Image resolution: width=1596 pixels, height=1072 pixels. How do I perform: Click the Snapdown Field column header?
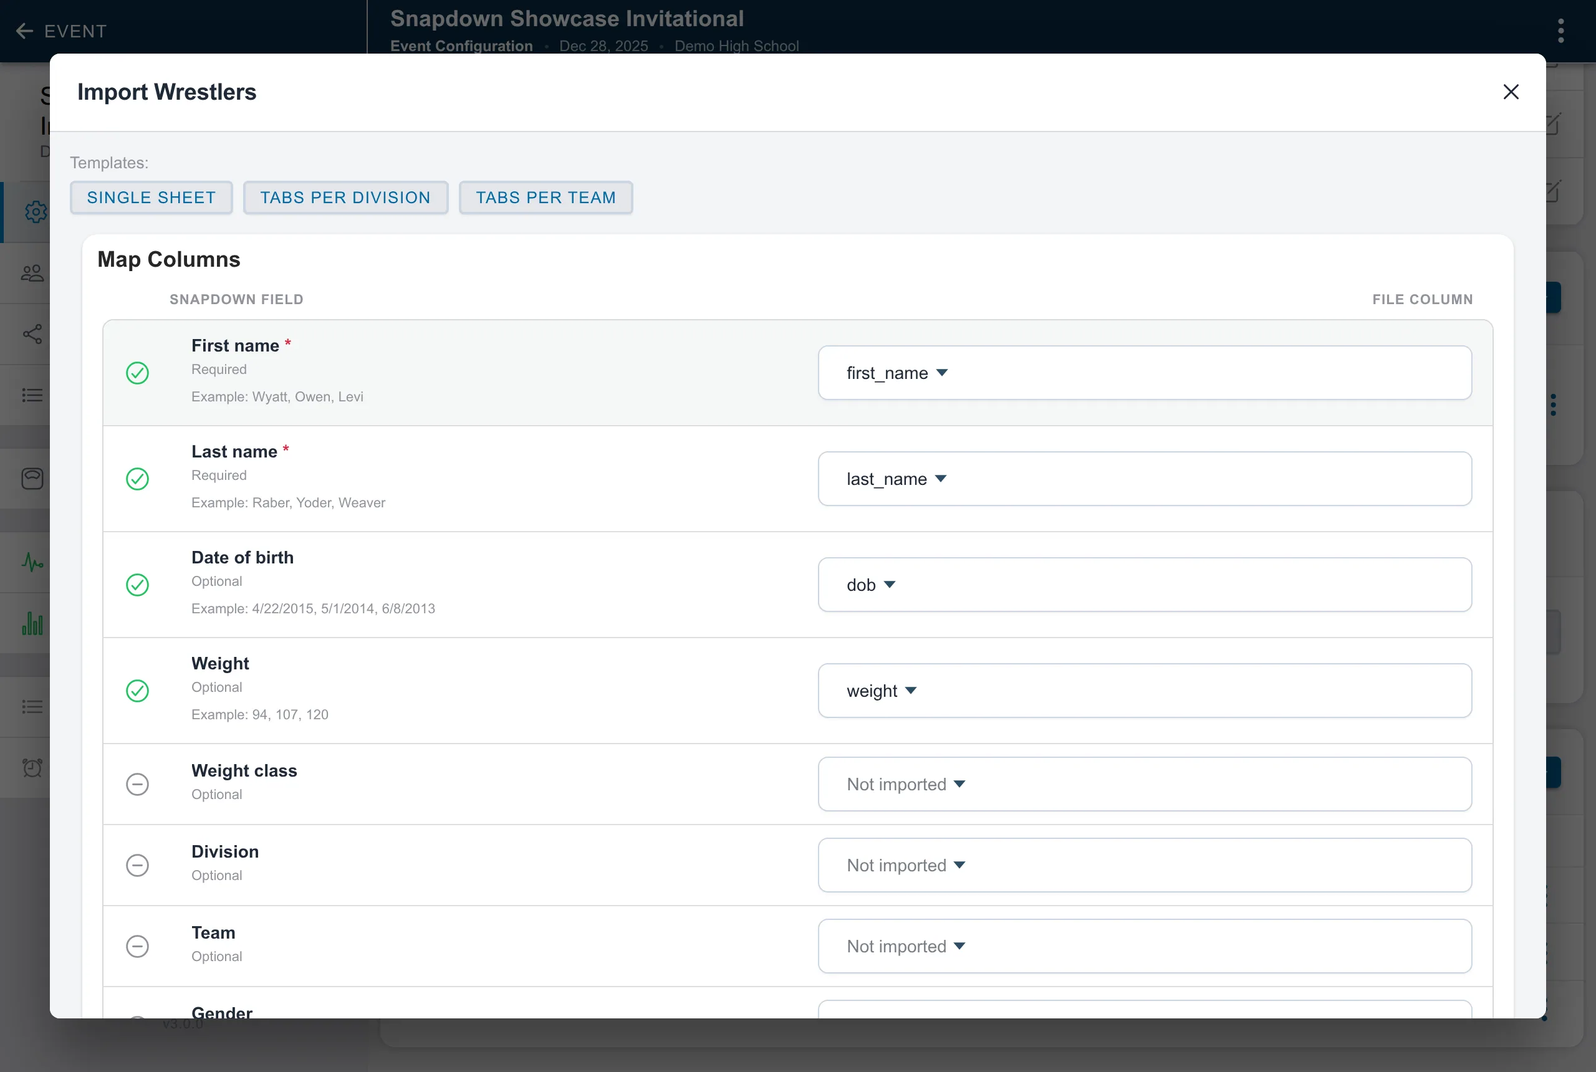coord(237,299)
